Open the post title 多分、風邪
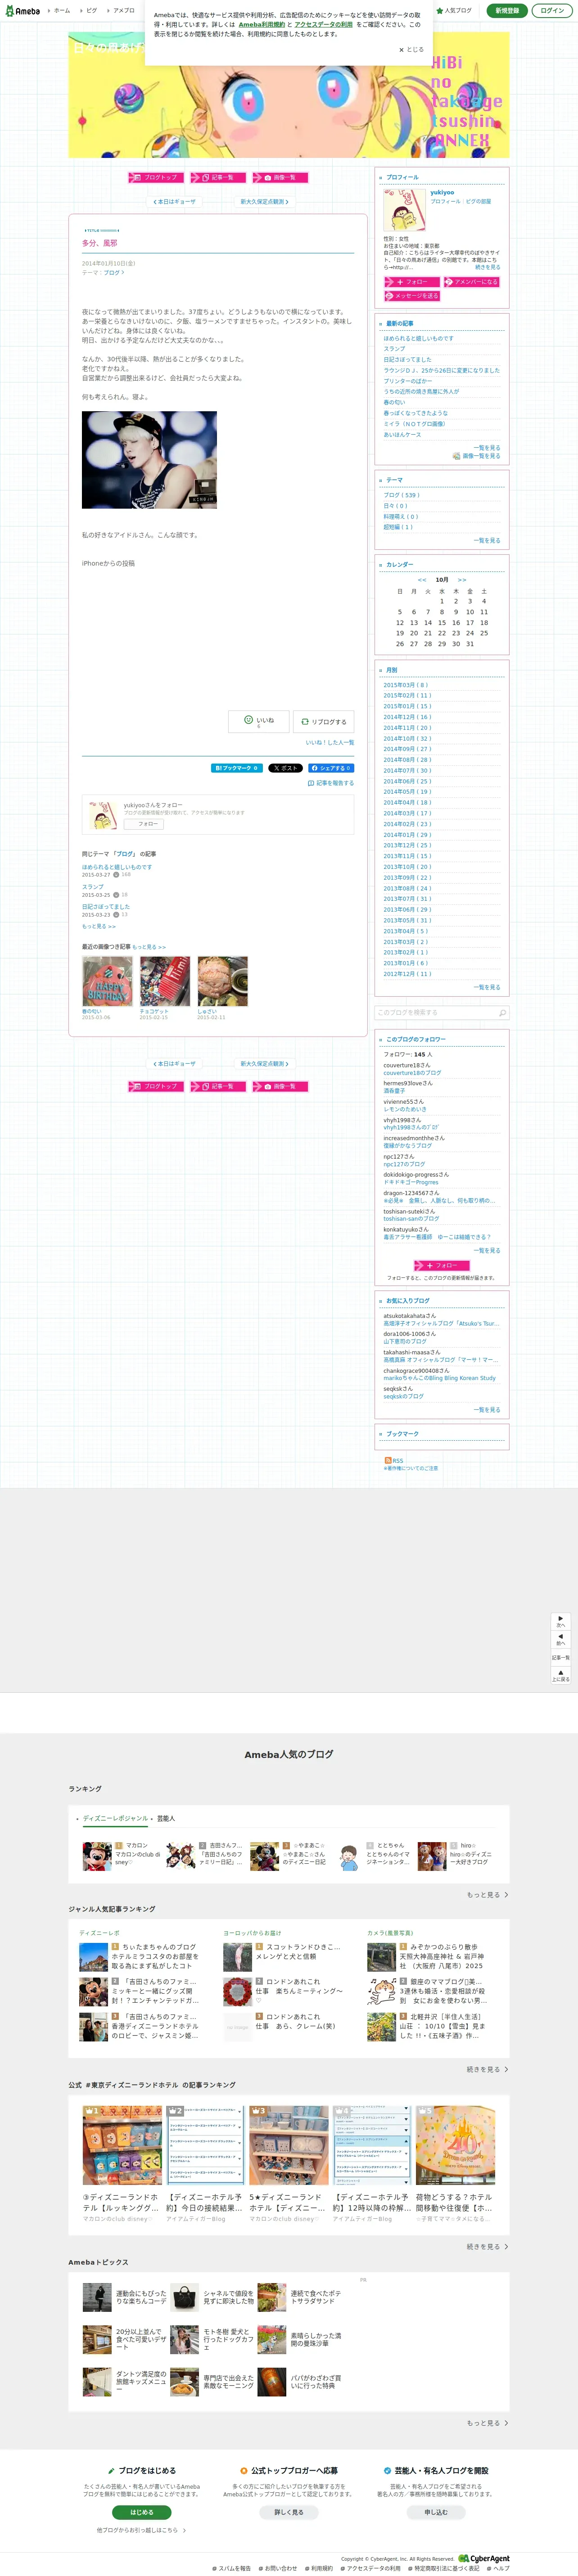The image size is (578, 2576). pyautogui.click(x=99, y=243)
